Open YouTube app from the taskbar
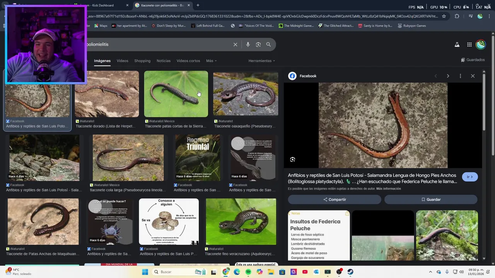The image size is (495, 278). pyautogui.click(x=305, y=272)
